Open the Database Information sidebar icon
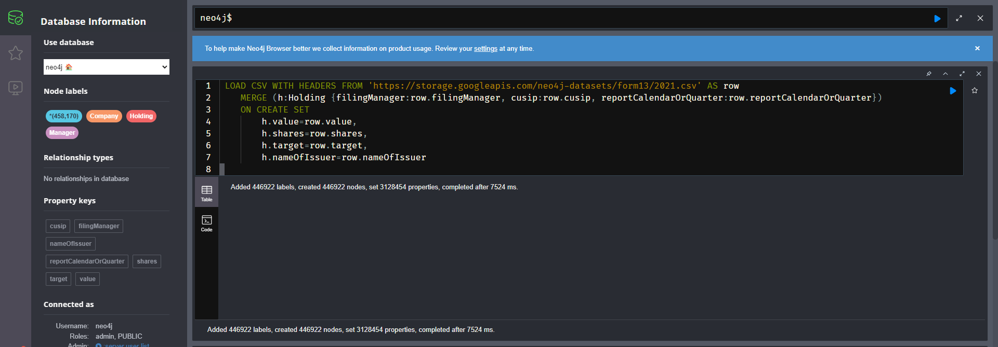The height and width of the screenshot is (347, 998). coord(16,18)
